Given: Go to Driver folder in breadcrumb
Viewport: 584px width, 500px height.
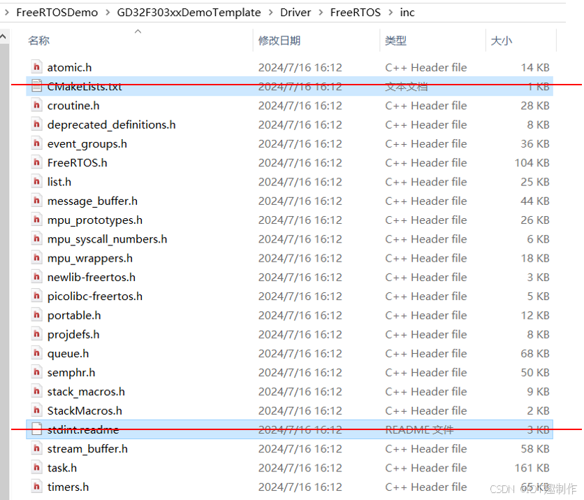Looking at the screenshot, I should (x=295, y=13).
